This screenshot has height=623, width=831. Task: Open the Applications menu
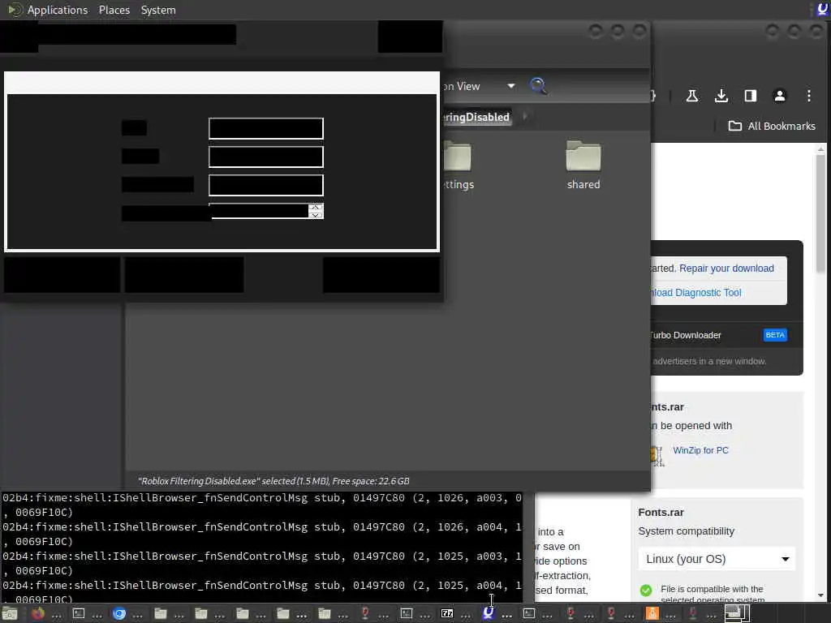tap(58, 10)
